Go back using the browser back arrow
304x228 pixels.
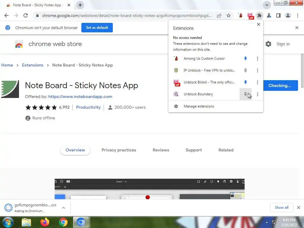tap(7, 15)
